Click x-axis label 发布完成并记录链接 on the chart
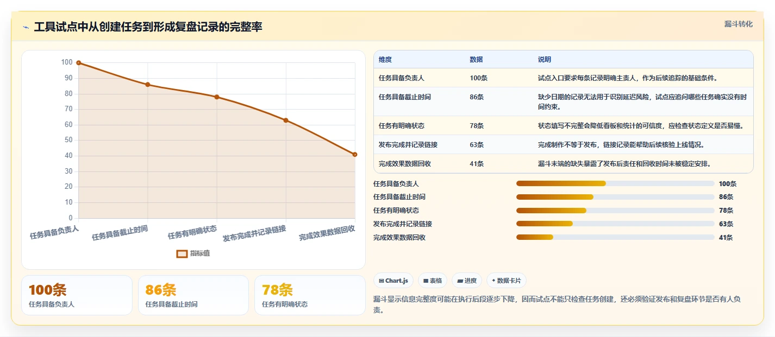This screenshot has width=775, height=337. click(254, 233)
